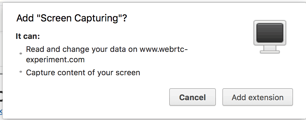The height and width of the screenshot is (120, 306).
Task: Click the Screen Capturing monitor icon
Action: [270, 37]
